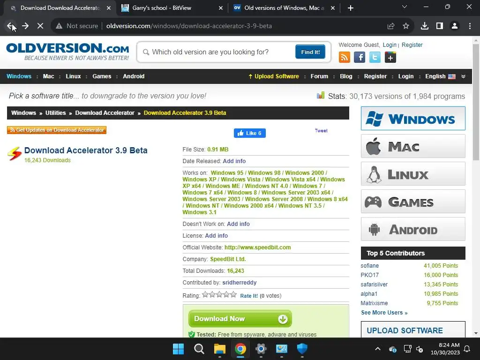480x360 pixels.
Task: Open the Mac sidebar banner
Action: pyautogui.click(x=413, y=146)
